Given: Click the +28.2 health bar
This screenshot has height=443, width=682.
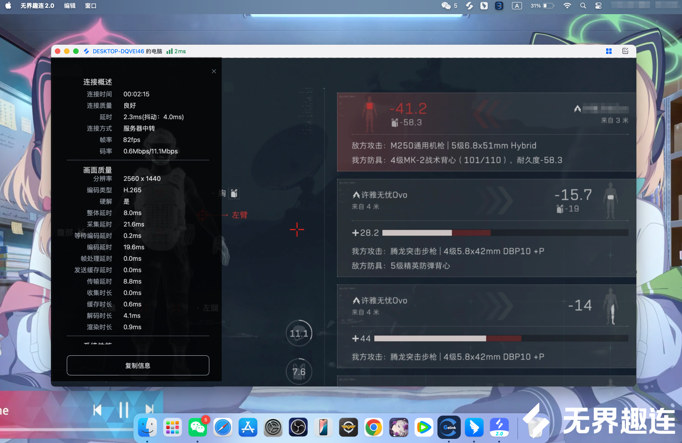Looking at the screenshot, I should pos(505,233).
